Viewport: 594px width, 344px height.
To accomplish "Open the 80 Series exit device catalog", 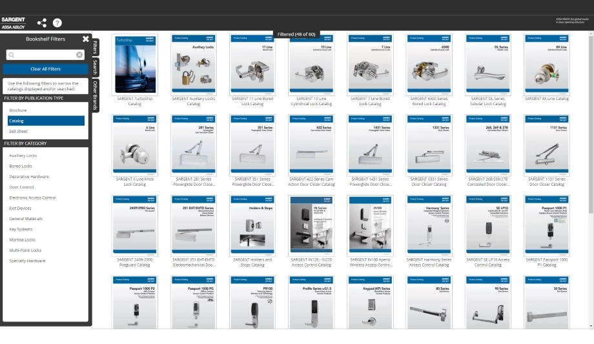I will pyautogui.click(x=429, y=302).
